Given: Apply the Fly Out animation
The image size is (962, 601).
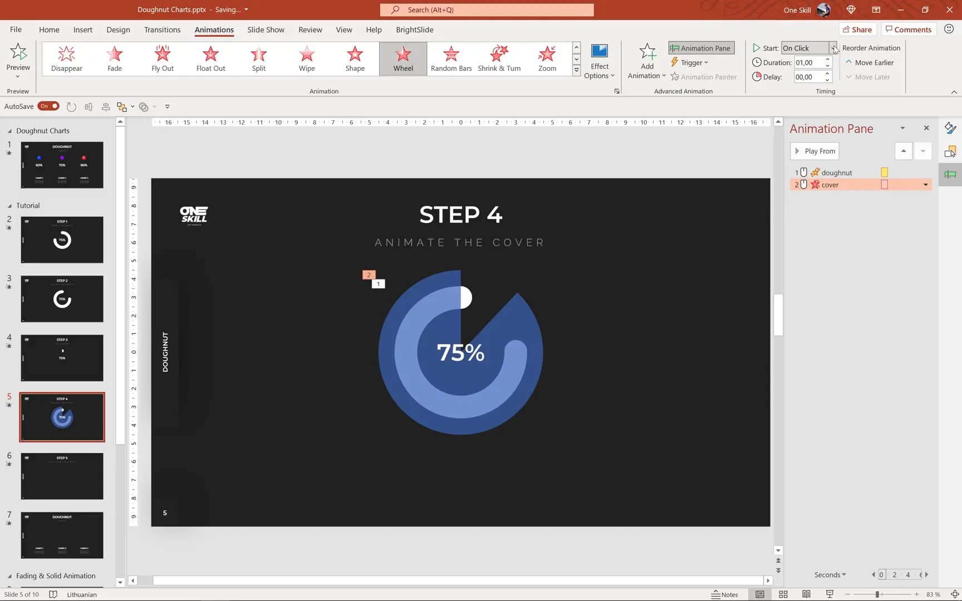Looking at the screenshot, I should tap(162, 58).
